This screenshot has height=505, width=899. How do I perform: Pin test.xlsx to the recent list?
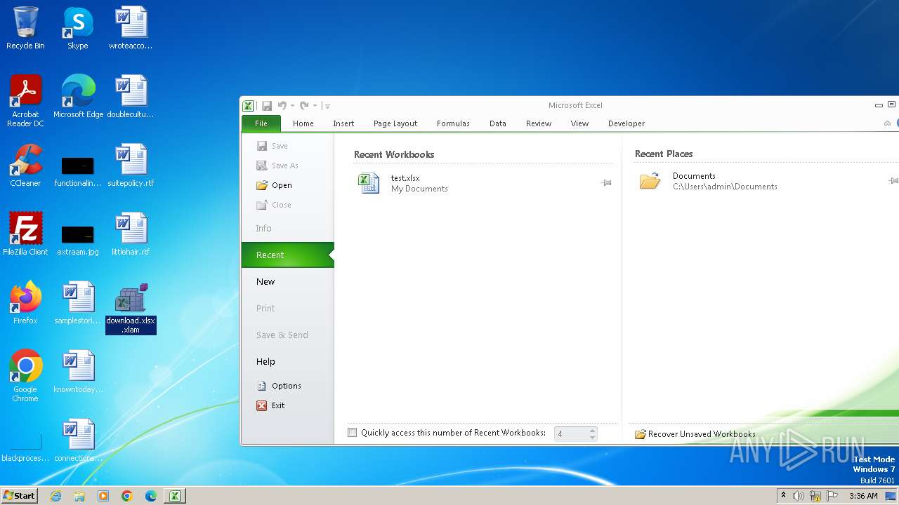(x=606, y=183)
